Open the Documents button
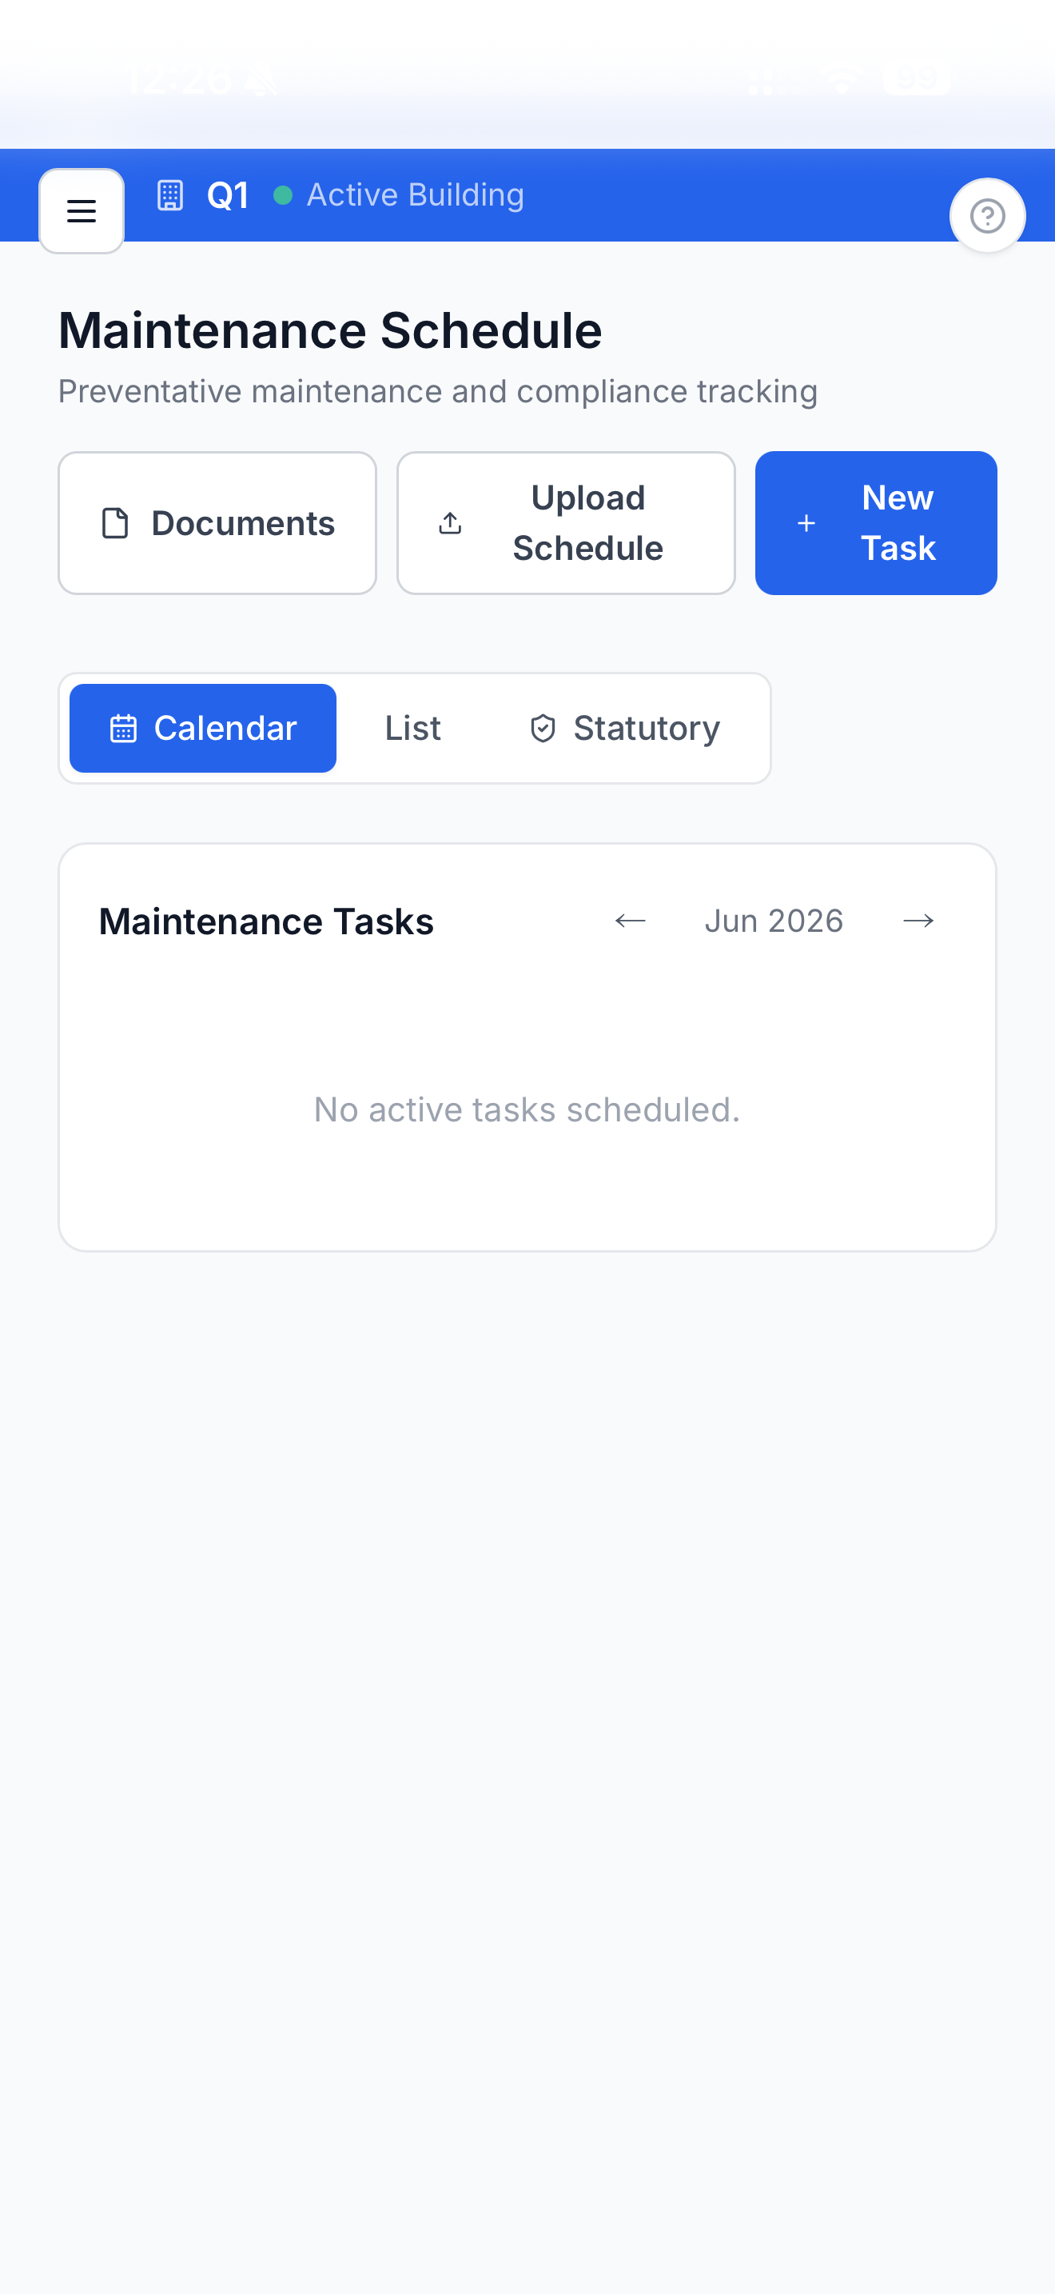This screenshot has width=1055, height=2294. coord(217,524)
